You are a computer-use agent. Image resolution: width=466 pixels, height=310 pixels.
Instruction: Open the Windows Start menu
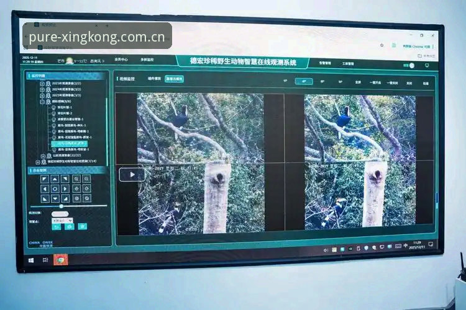pyautogui.click(x=31, y=260)
